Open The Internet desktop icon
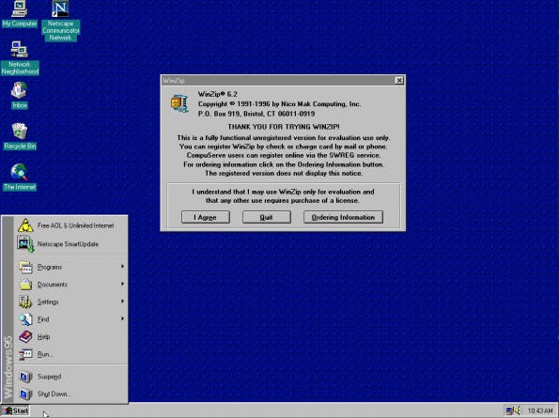 [x=20, y=178]
